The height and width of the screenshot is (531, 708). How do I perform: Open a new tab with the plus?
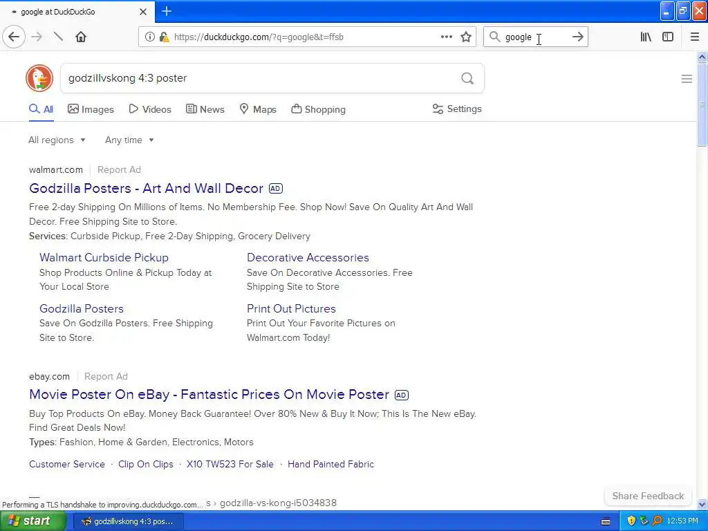tap(167, 11)
